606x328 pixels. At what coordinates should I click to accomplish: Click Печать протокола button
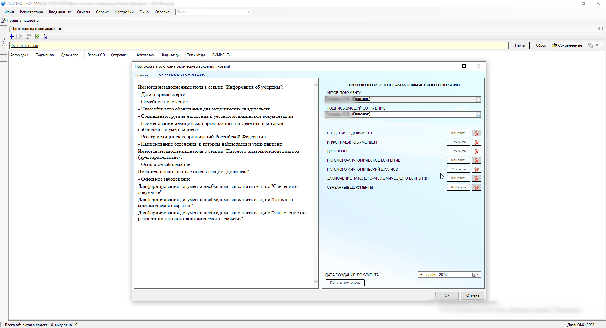coord(345,283)
